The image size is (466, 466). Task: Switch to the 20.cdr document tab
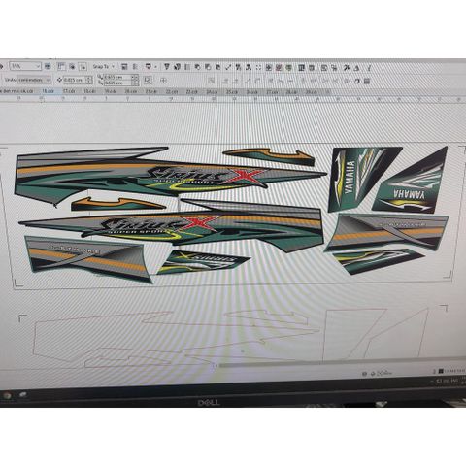(131, 91)
